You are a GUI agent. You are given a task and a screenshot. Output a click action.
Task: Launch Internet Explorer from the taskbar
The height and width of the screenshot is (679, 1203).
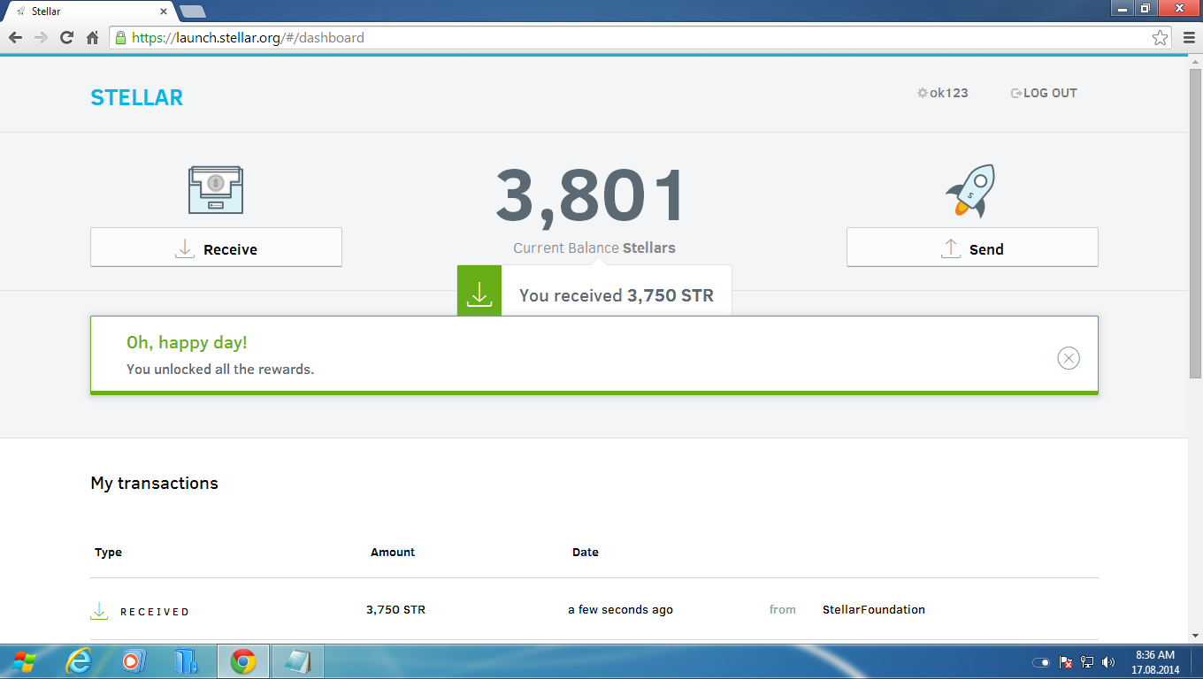(79, 661)
